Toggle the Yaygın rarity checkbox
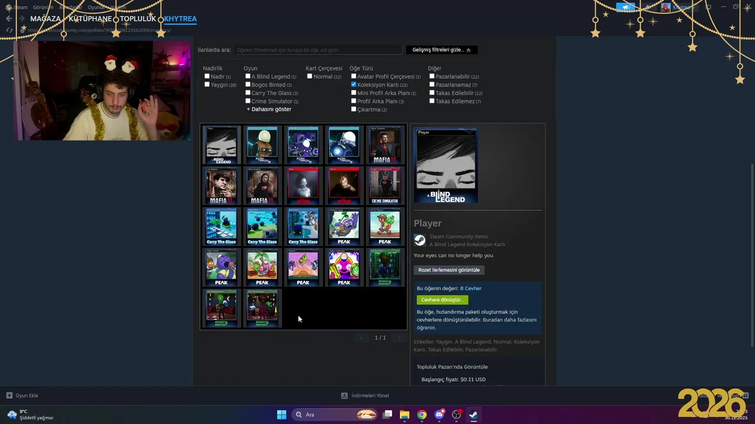 click(x=207, y=84)
